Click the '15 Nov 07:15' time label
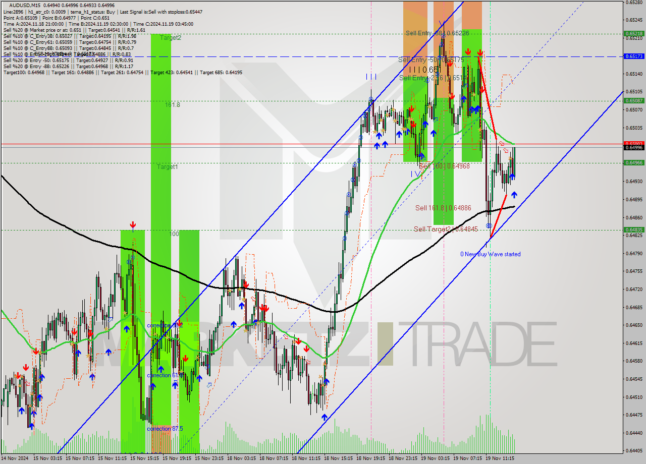The height and width of the screenshot is (464, 646). [79, 458]
